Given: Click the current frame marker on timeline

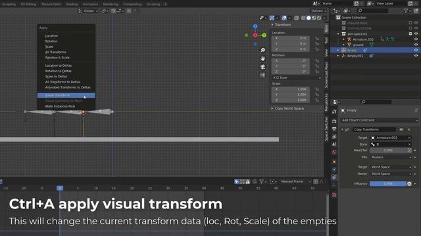Looking at the screenshot, I should (60, 188).
